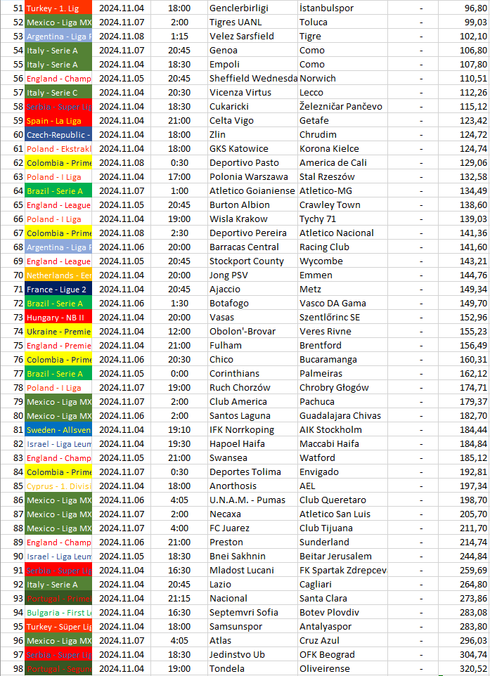
Task: Click the Vasco DA Gama cell
Action: point(342,303)
